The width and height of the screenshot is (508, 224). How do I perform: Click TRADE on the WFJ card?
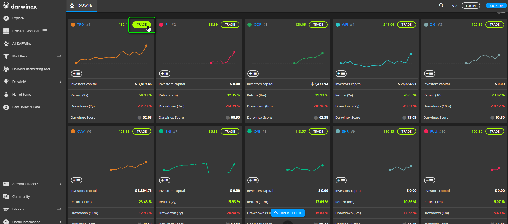coord(407,25)
